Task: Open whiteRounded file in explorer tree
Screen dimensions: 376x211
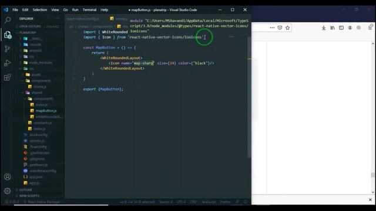Action: click(x=49, y=117)
